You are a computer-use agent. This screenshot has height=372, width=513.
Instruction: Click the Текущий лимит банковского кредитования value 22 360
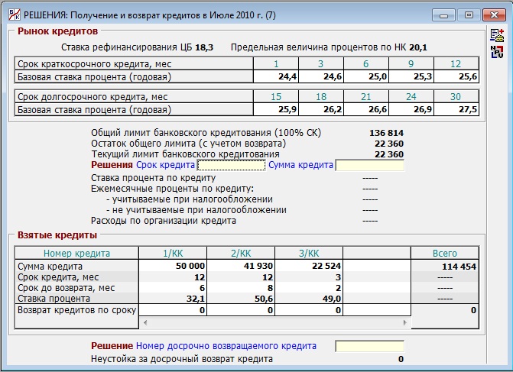[x=389, y=154]
